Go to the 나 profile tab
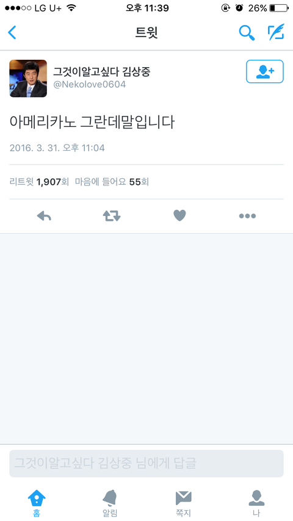 (256, 503)
